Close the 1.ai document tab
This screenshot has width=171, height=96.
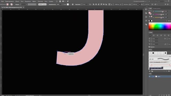(x=24, y=7)
